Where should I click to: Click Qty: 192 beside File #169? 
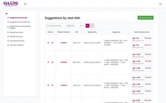(x=136, y=38)
